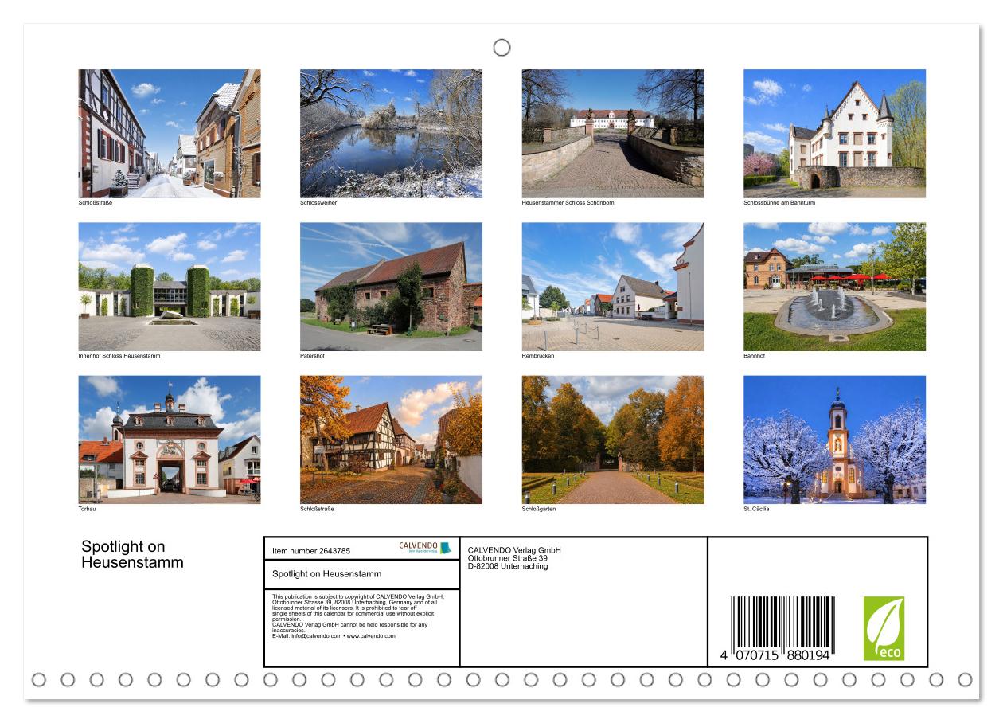Click the 'Torbau' caption

point(87,508)
